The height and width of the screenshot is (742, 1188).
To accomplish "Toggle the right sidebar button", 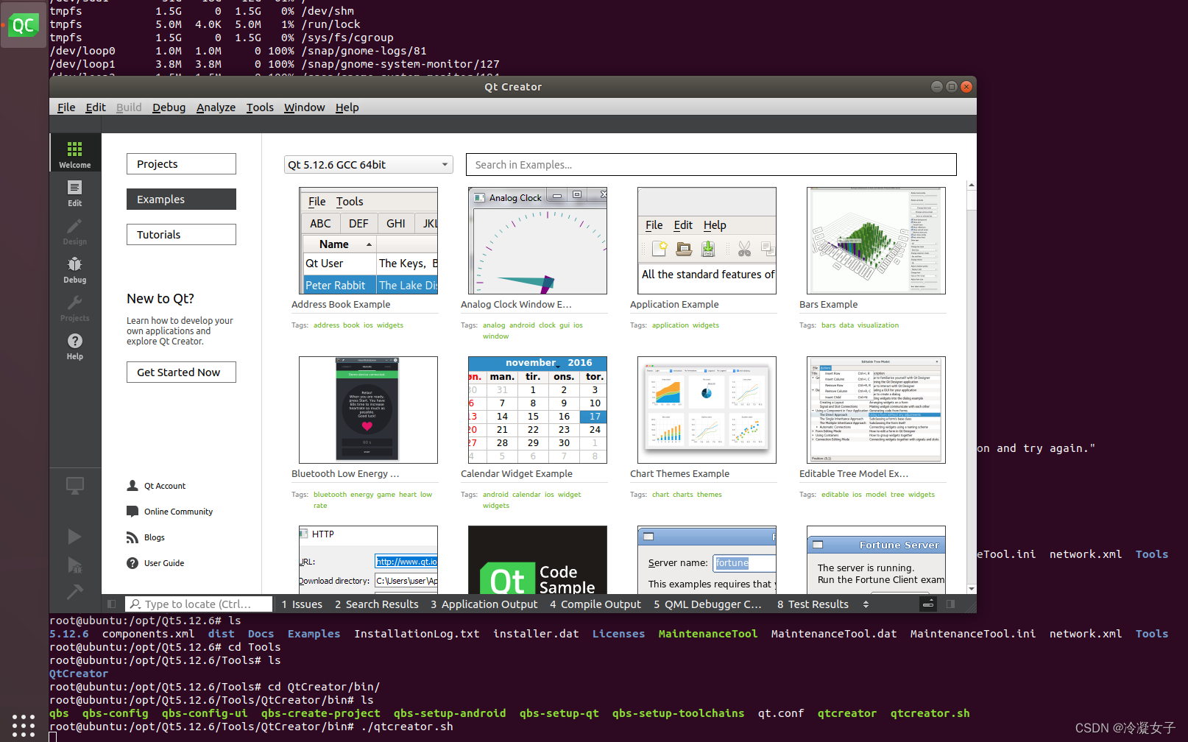I will (x=950, y=604).
